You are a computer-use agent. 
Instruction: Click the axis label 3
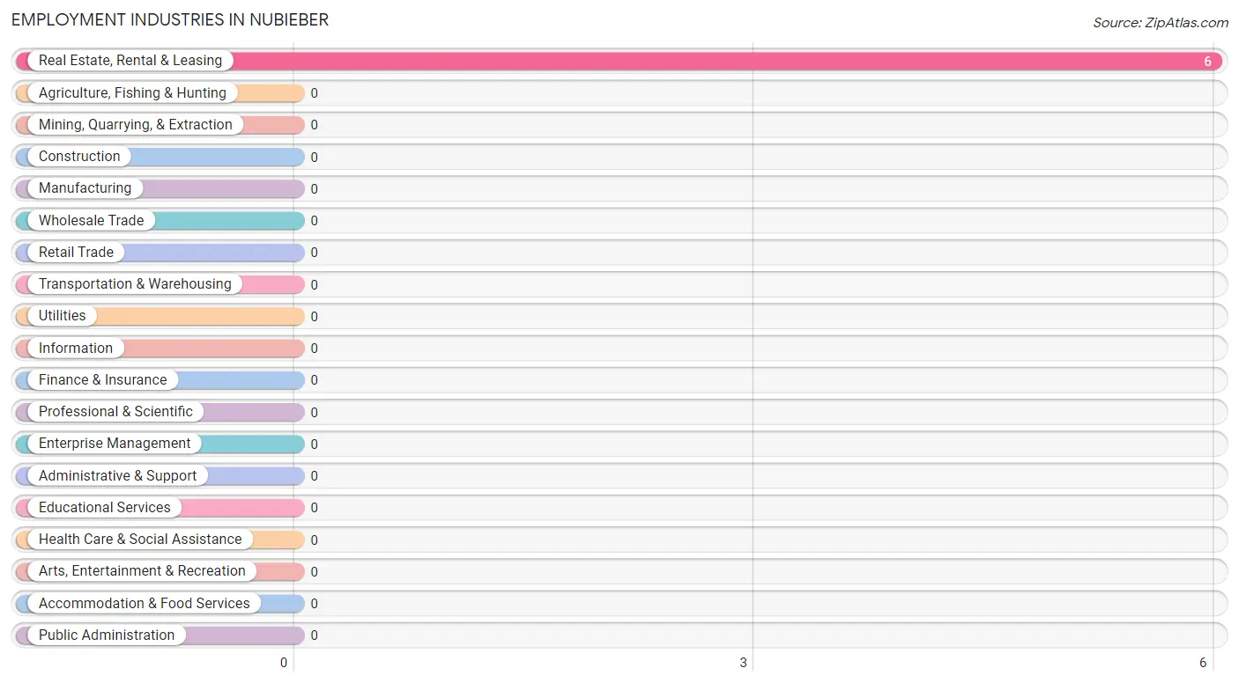click(744, 663)
